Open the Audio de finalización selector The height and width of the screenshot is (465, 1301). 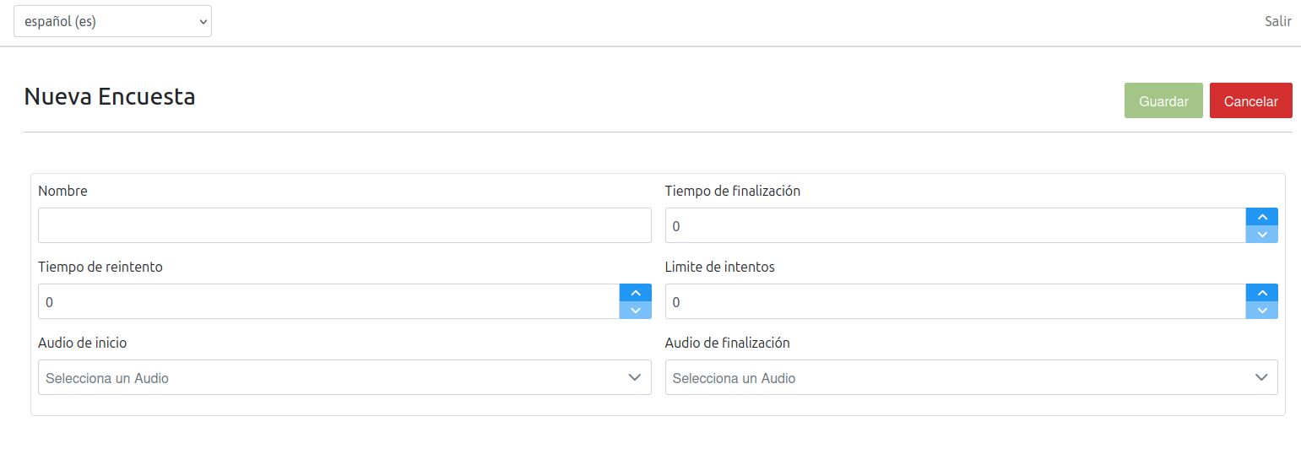tap(962, 378)
